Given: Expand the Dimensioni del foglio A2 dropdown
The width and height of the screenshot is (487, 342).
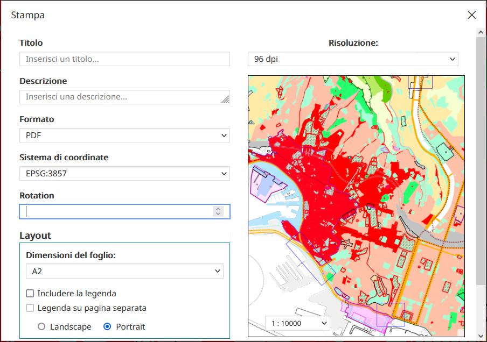Looking at the screenshot, I should pos(124,272).
